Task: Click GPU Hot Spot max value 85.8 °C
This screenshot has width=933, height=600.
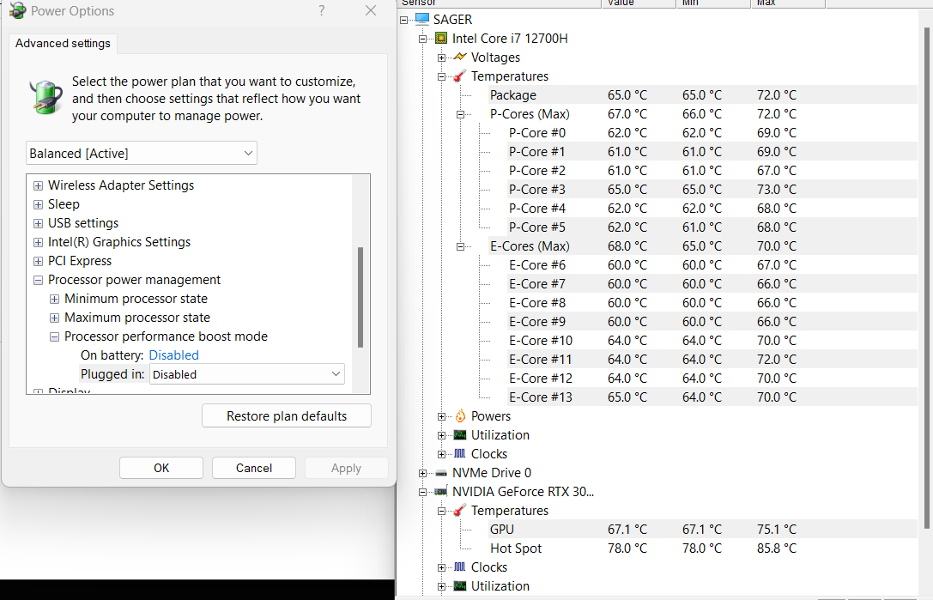Action: (x=777, y=548)
